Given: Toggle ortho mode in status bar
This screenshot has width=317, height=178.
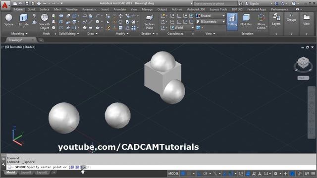Looking at the screenshot, I should [x=199, y=174].
